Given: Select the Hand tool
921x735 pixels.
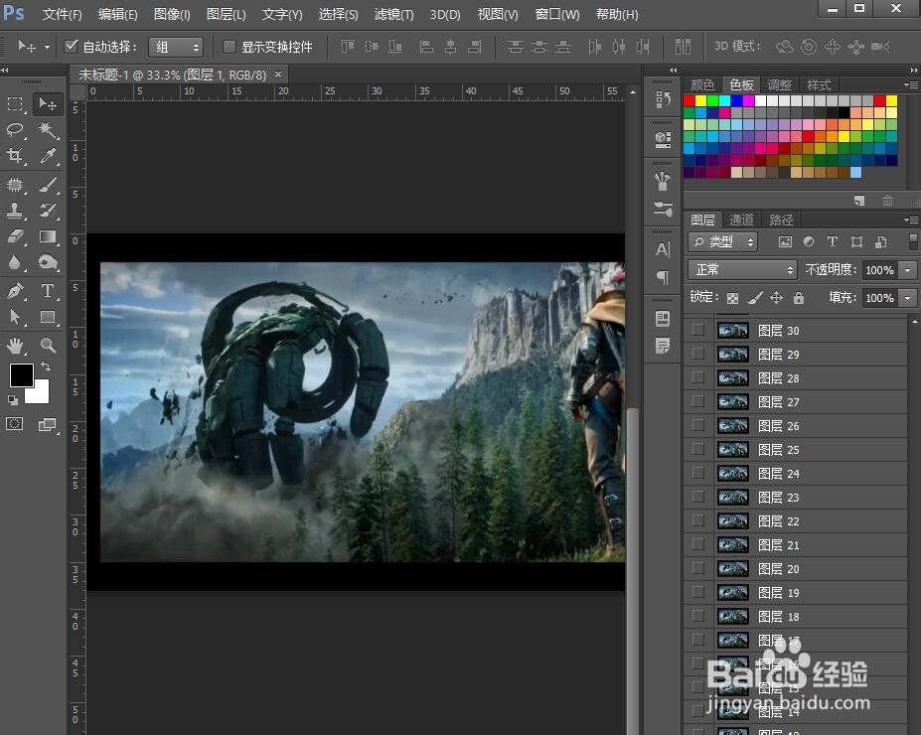Looking at the screenshot, I should (15, 346).
